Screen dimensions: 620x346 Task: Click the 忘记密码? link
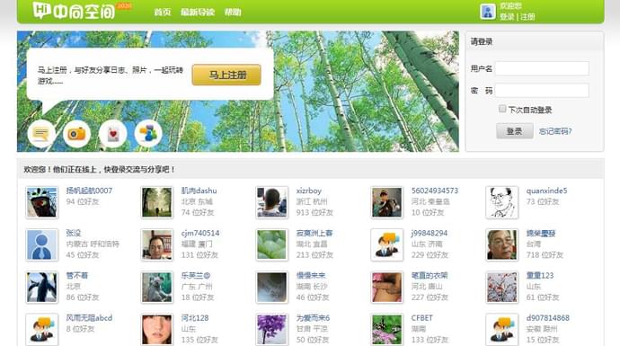click(x=555, y=131)
